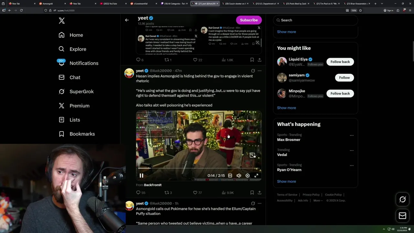Follow back Liquid Eiya

340,62
